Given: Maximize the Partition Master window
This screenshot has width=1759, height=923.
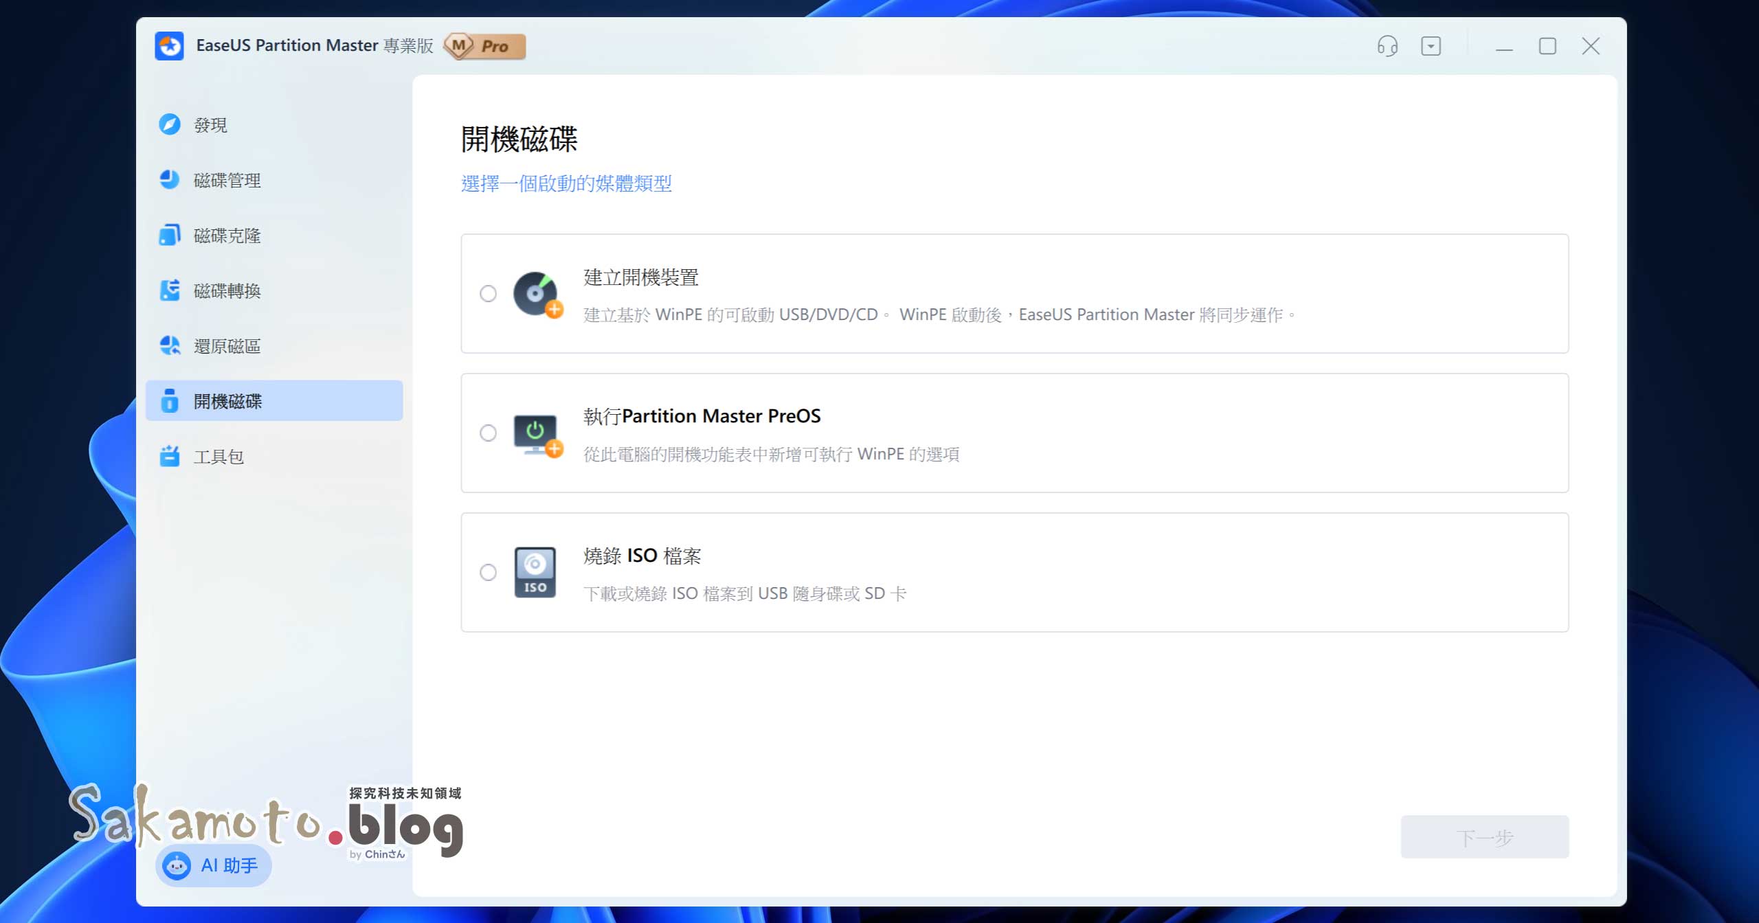Looking at the screenshot, I should (x=1547, y=46).
